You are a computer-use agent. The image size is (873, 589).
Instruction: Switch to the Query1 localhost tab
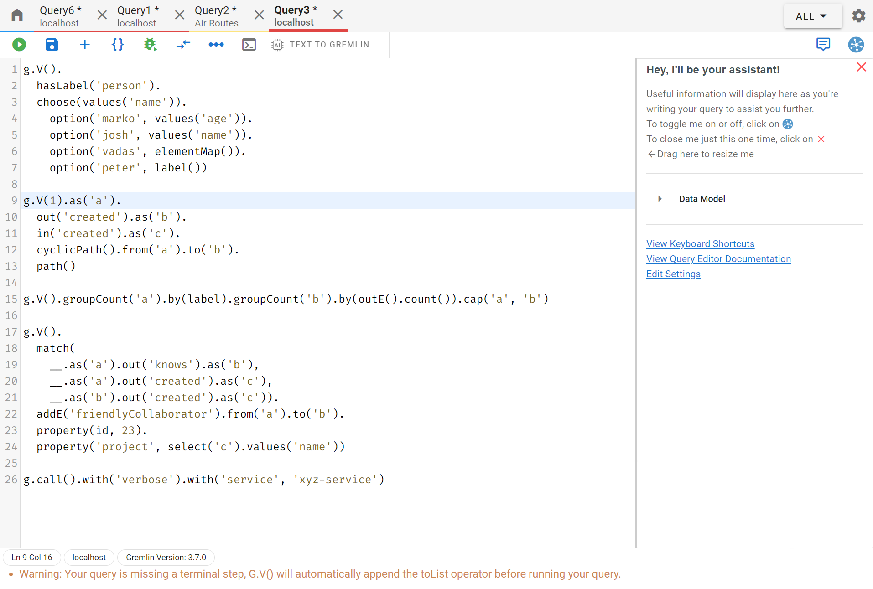138,16
